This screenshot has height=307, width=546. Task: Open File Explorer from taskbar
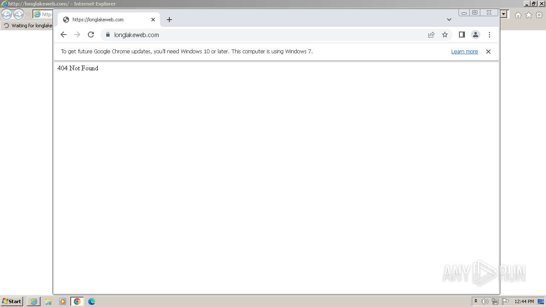(48, 301)
